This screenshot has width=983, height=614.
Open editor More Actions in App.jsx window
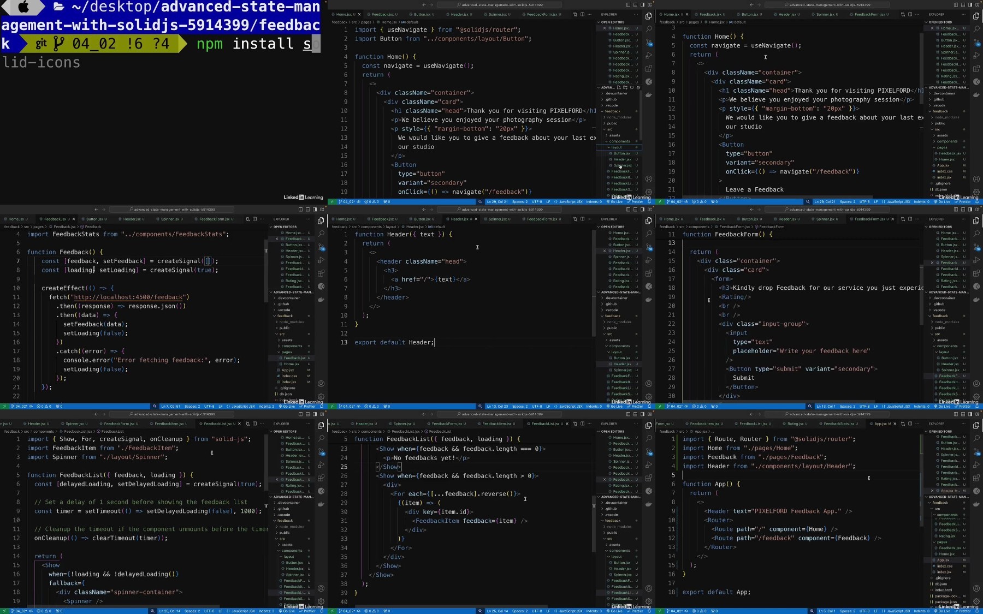(x=917, y=424)
